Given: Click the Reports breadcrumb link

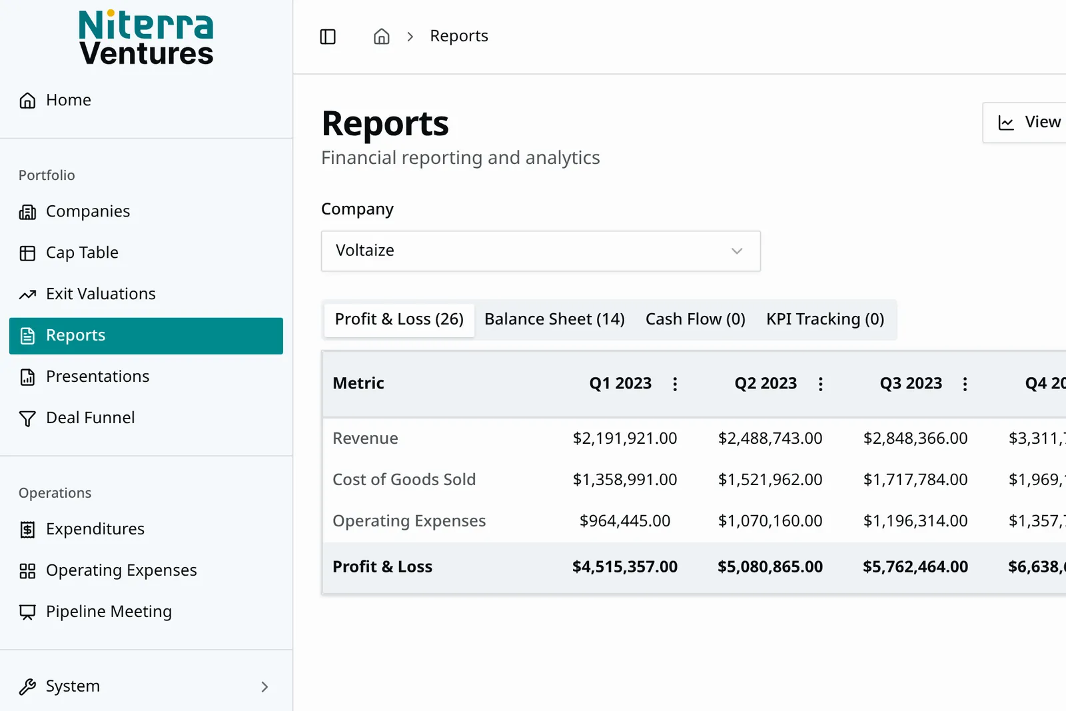Looking at the screenshot, I should tap(459, 36).
